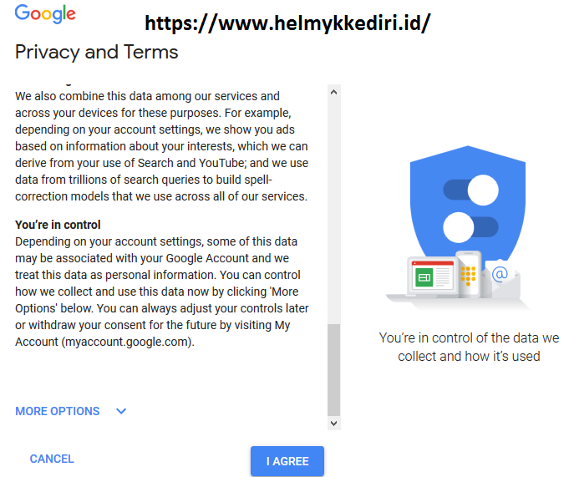This screenshot has height=477, width=569.
Task: Click the scrollbar down arrow
Action: 334,423
